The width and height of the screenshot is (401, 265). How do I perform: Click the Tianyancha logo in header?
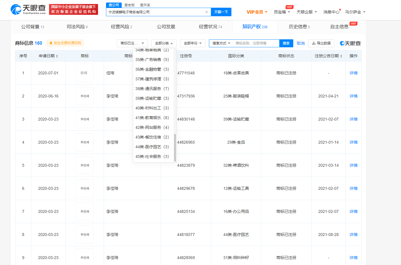[x=28, y=9]
